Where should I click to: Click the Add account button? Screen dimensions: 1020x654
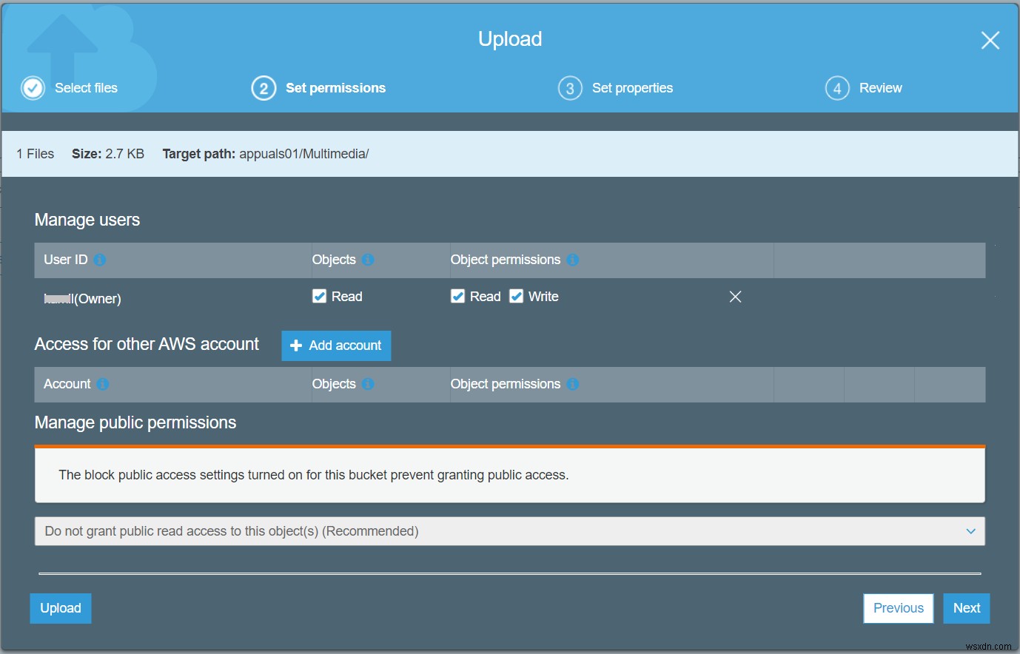(336, 345)
